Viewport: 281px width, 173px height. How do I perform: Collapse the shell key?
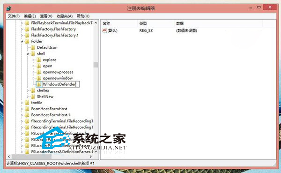28,53
